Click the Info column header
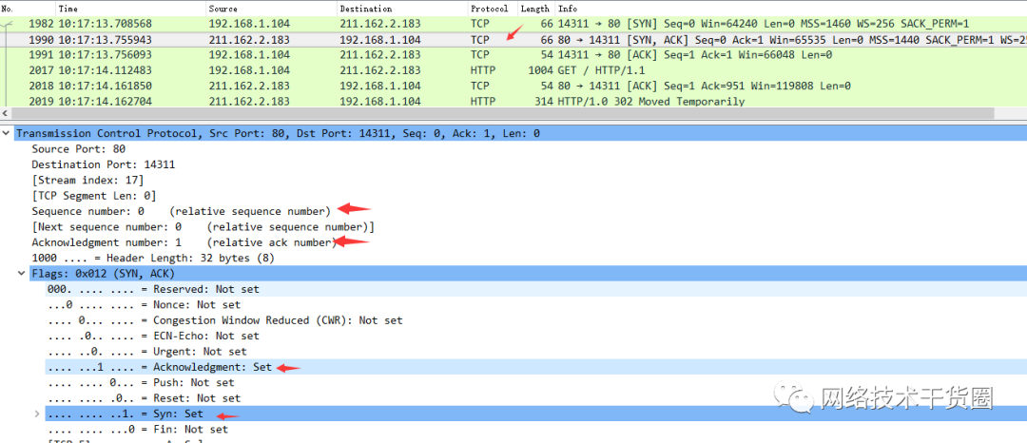The width and height of the screenshot is (1027, 443). (x=790, y=9)
